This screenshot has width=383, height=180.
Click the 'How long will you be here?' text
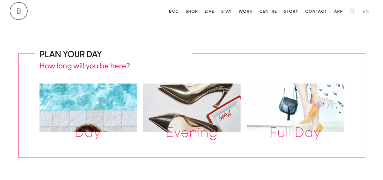coord(85,66)
